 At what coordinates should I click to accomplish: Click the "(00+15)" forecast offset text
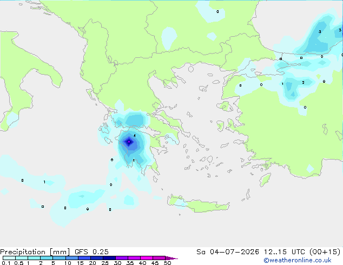pos(325,252)
